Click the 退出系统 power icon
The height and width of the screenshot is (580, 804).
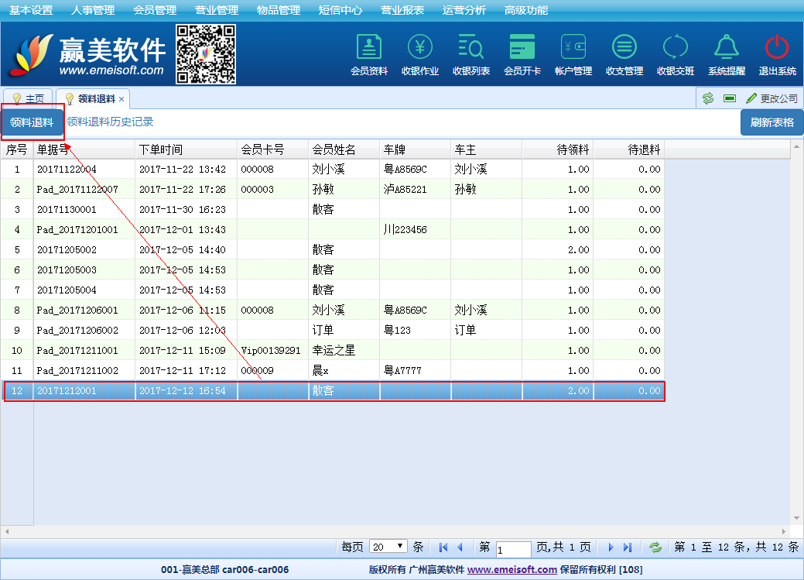[777, 48]
